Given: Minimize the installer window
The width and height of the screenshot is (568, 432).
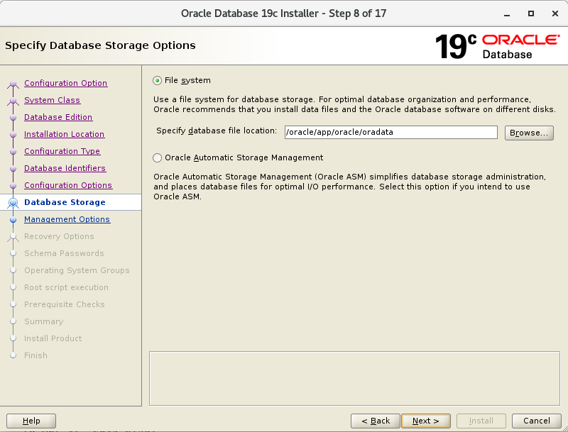Looking at the screenshot, I should (507, 13).
